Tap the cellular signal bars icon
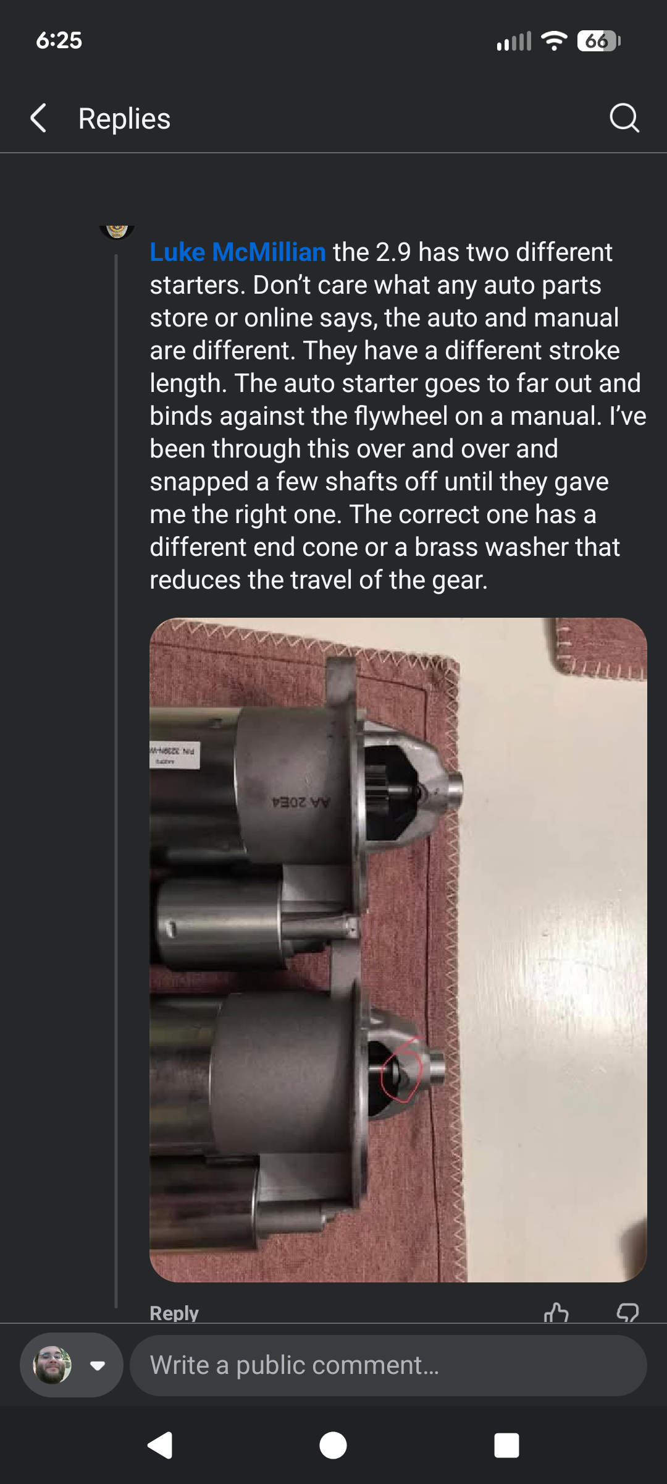Viewport: 667px width, 1484px height. tap(514, 41)
